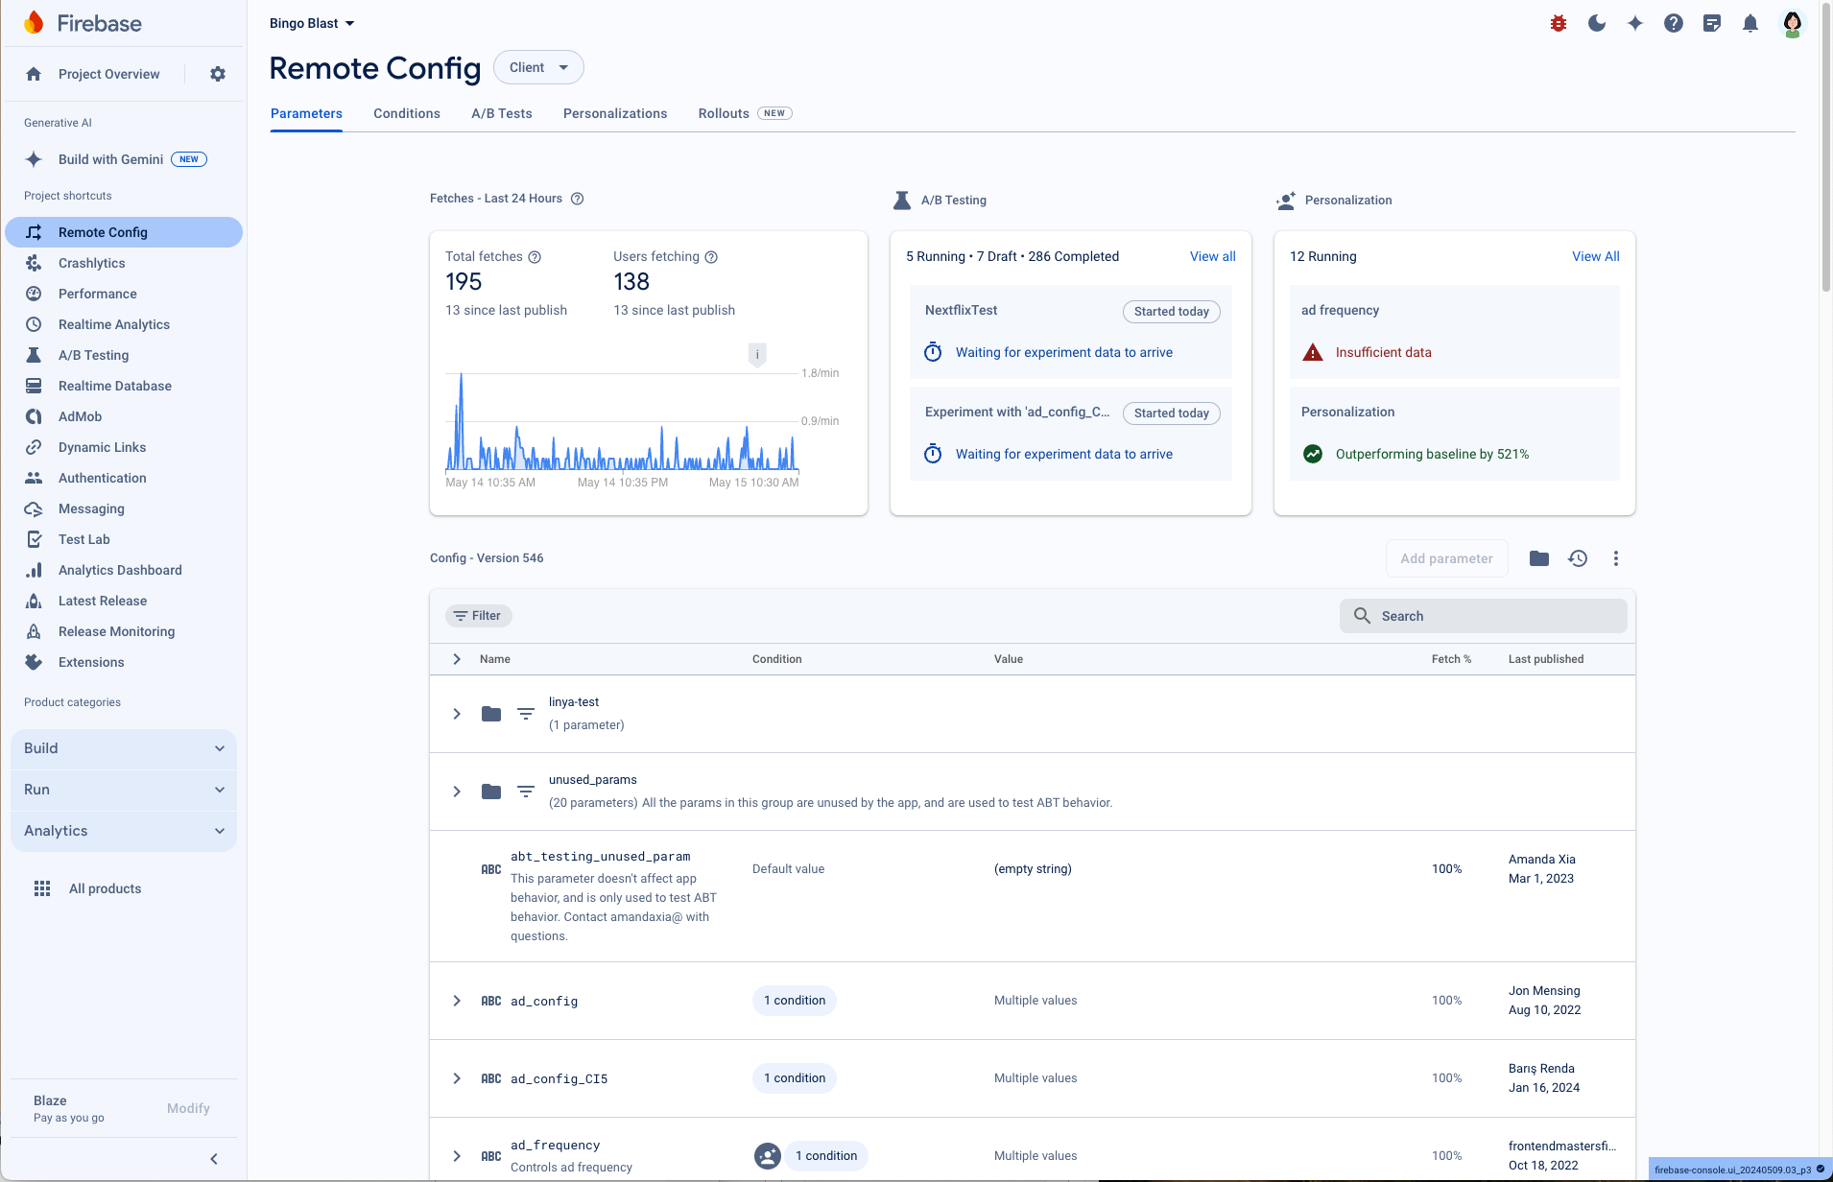Viewport: 1833px width, 1182px height.
Task: Switch to the Conditions tab
Action: (407, 113)
